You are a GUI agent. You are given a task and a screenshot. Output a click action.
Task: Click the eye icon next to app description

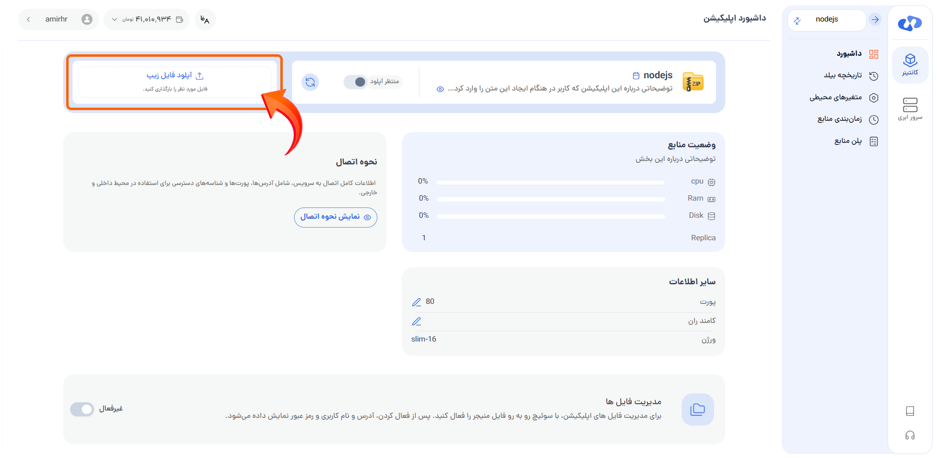click(x=440, y=89)
